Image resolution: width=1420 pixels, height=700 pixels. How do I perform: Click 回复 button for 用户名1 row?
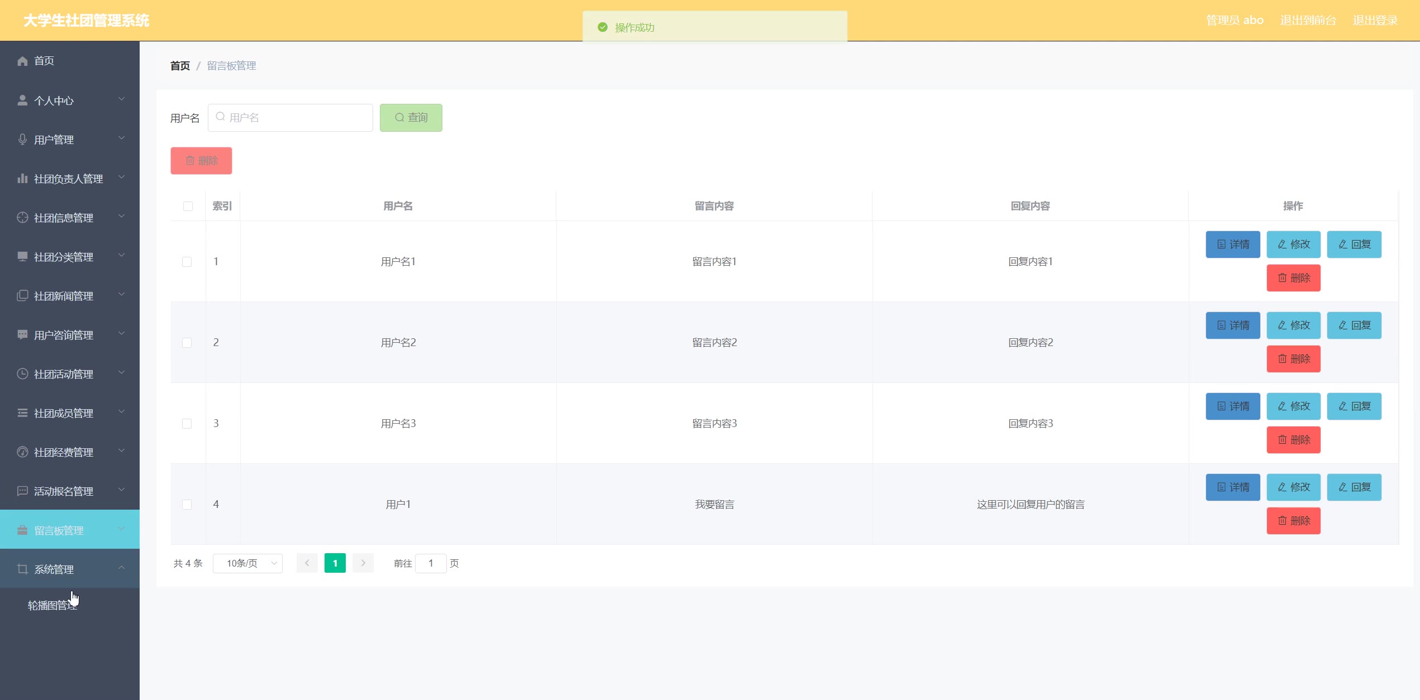[x=1354, y=244]
